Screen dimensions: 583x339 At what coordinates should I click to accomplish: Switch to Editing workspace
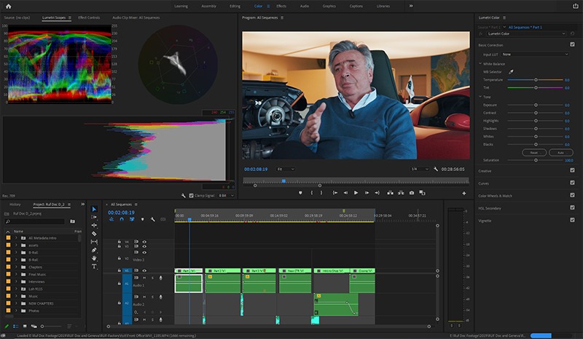(235, 6)
